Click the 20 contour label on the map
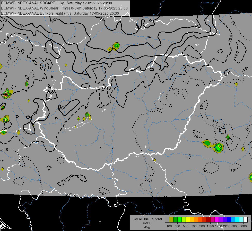Image resolution: width=252 pixels, height=231 pixels. 54,20
